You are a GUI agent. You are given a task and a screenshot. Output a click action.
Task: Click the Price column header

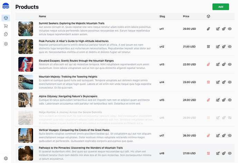186,17
